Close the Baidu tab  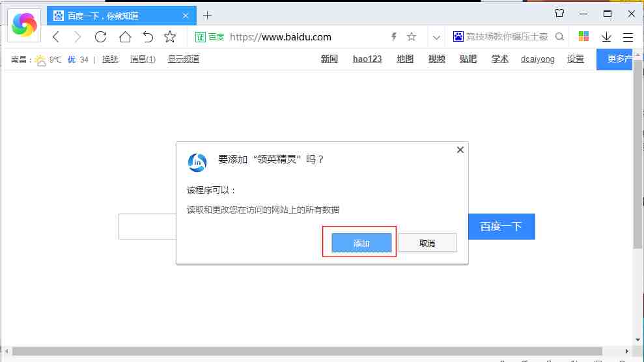click(x=186, y=16)
